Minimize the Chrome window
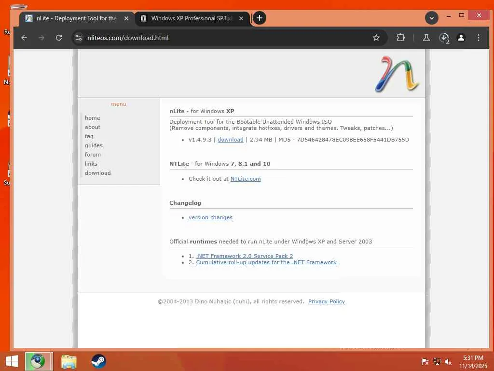 [x=448, y=15]
